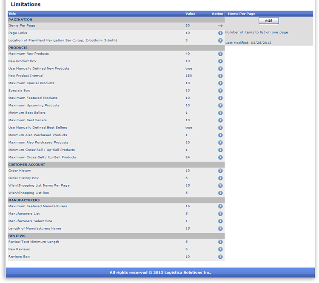Open info icon for Maximum Special Products
The width and height of the screenshot is (319, 283).
coord(220,83)
